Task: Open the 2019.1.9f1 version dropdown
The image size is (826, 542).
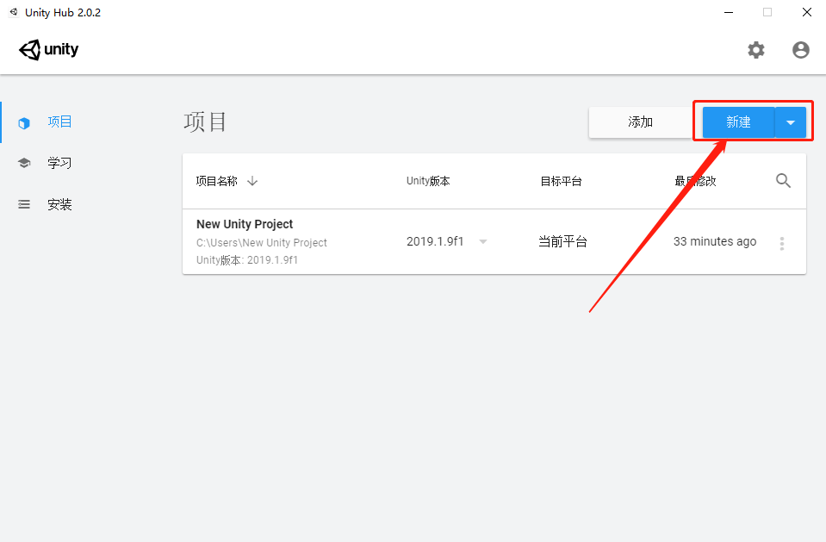Action: (482, 241)
